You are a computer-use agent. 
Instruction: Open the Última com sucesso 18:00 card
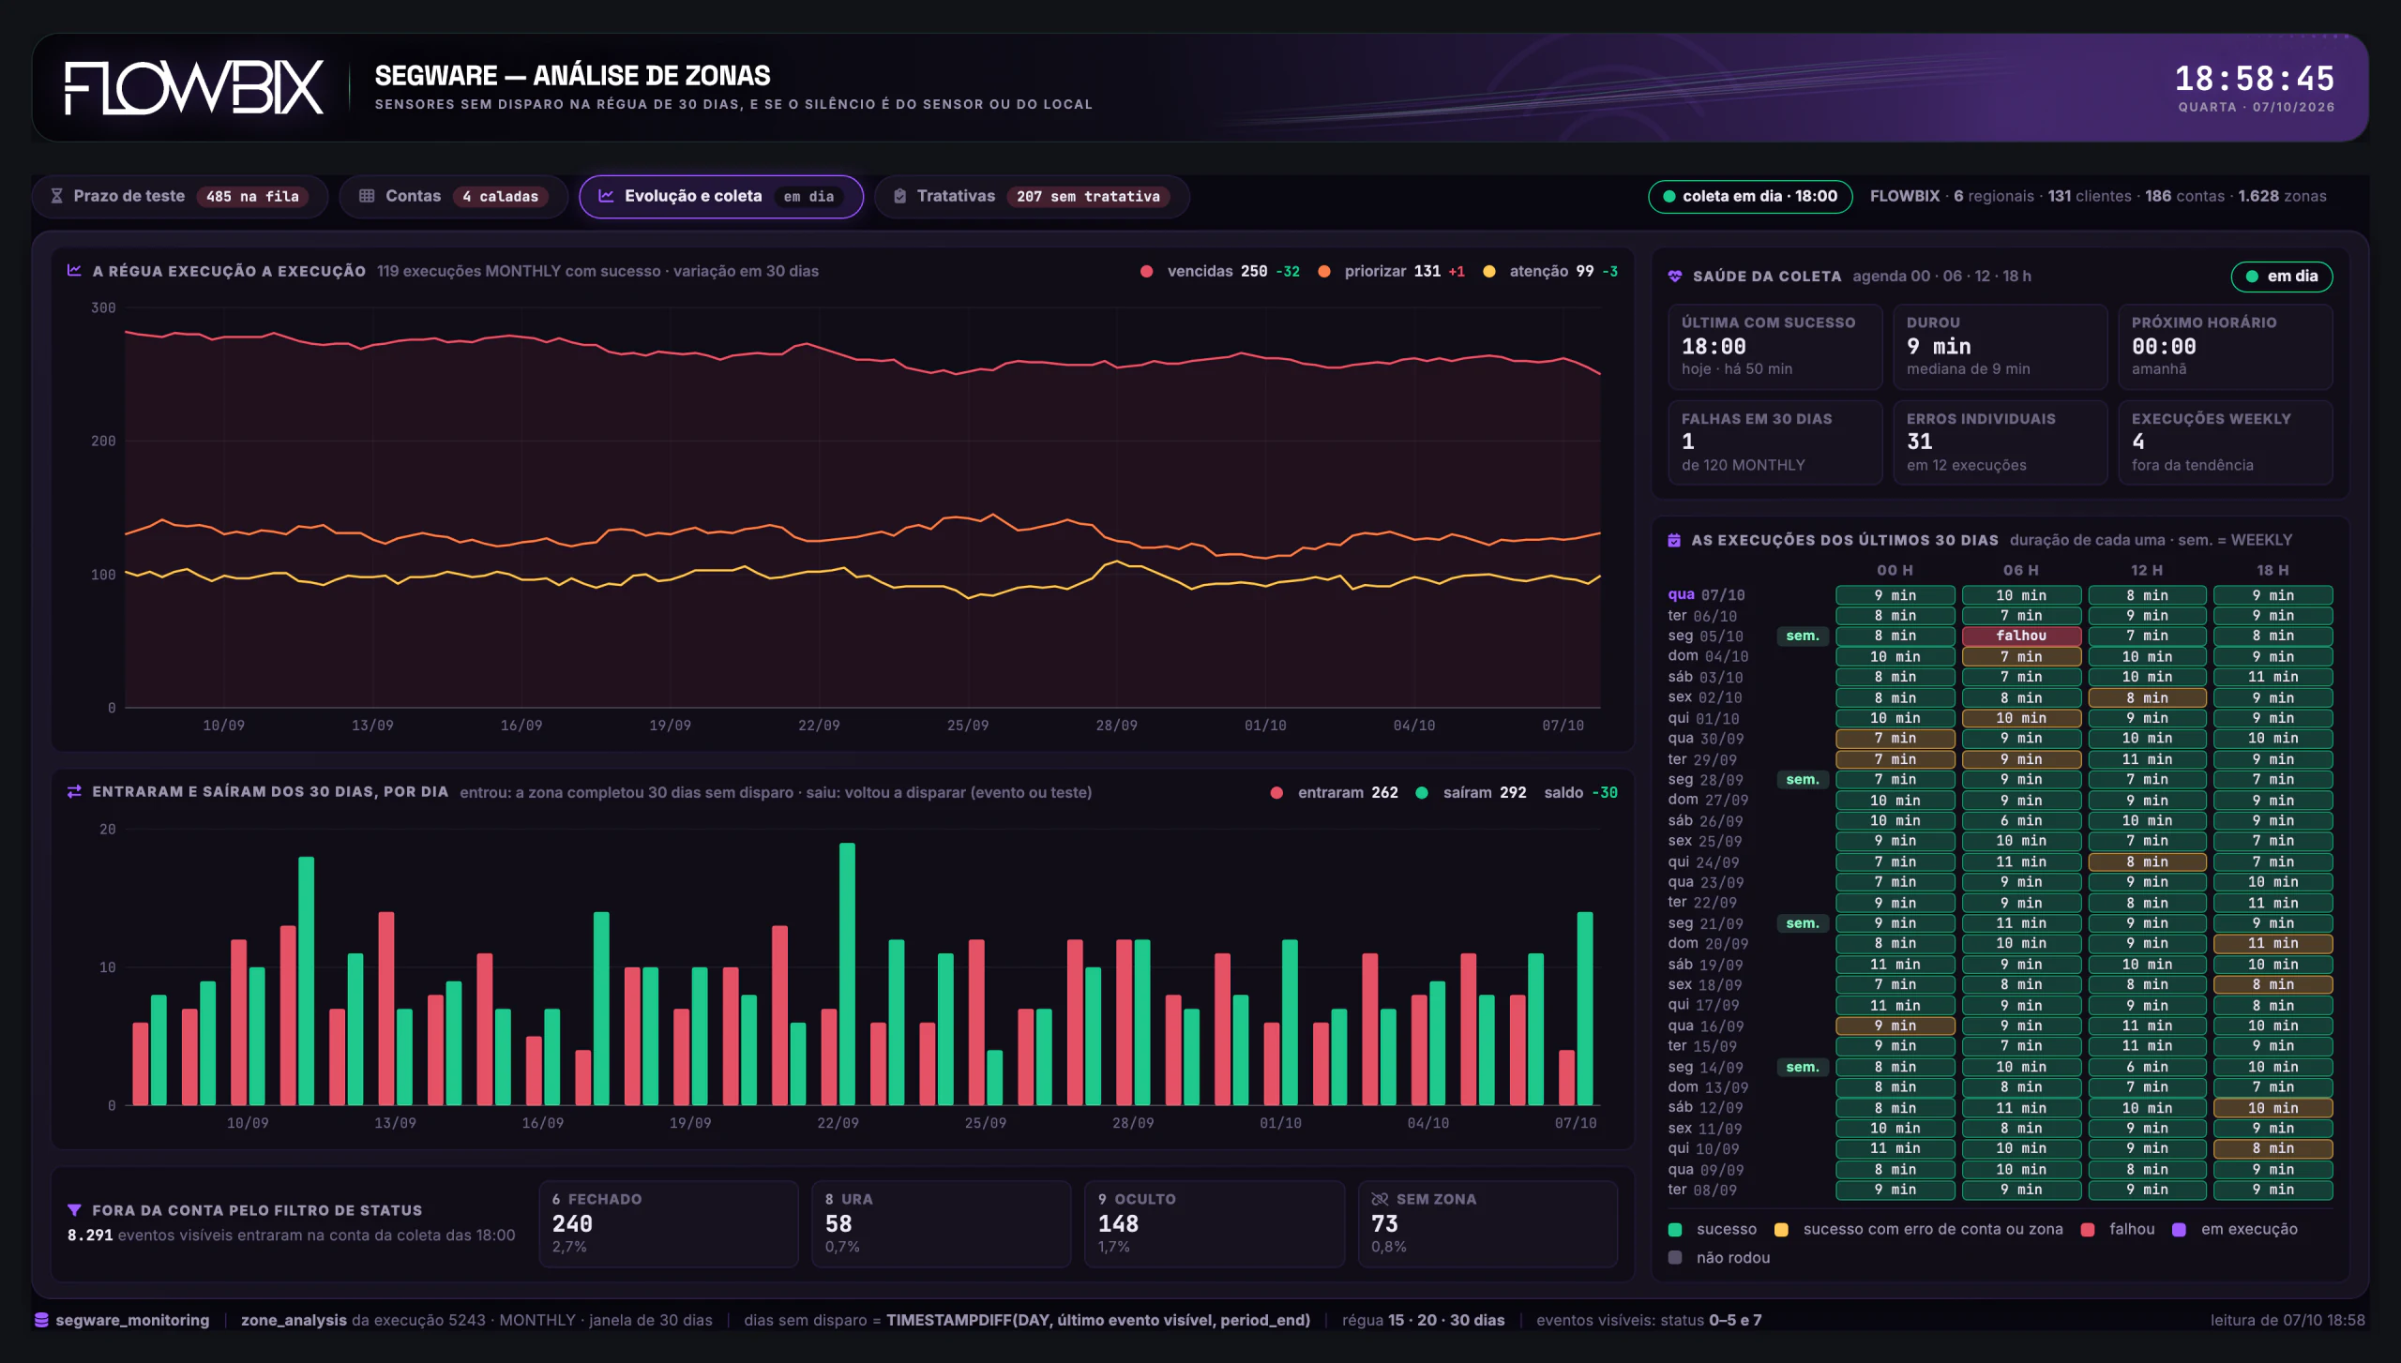point(1774,347)
